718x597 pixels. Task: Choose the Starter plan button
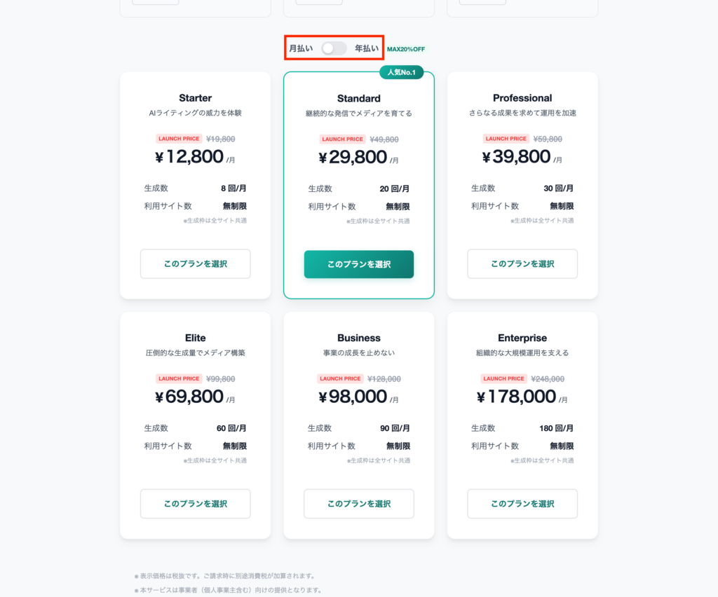pos(195,264)
